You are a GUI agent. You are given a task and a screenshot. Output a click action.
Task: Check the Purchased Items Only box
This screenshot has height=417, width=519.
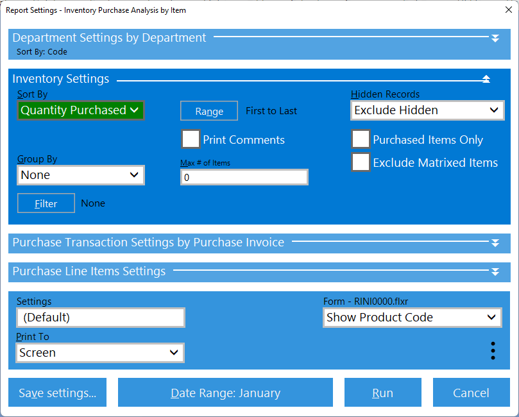361,139
